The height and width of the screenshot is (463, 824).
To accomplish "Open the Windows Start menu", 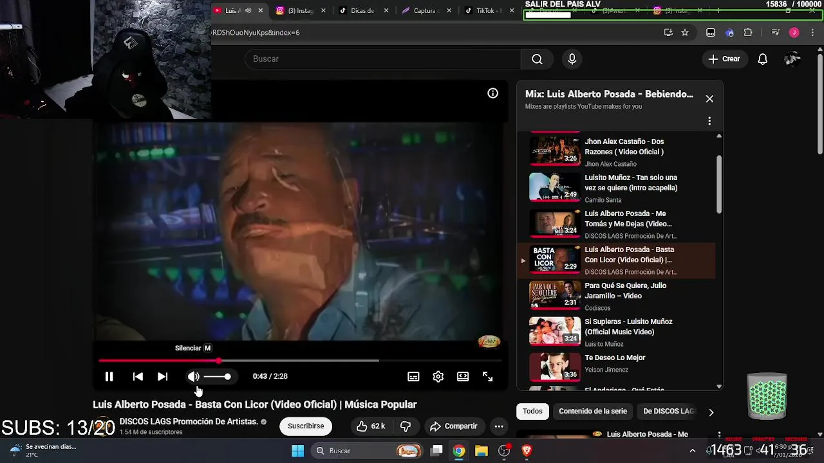I will click(297, 451).
